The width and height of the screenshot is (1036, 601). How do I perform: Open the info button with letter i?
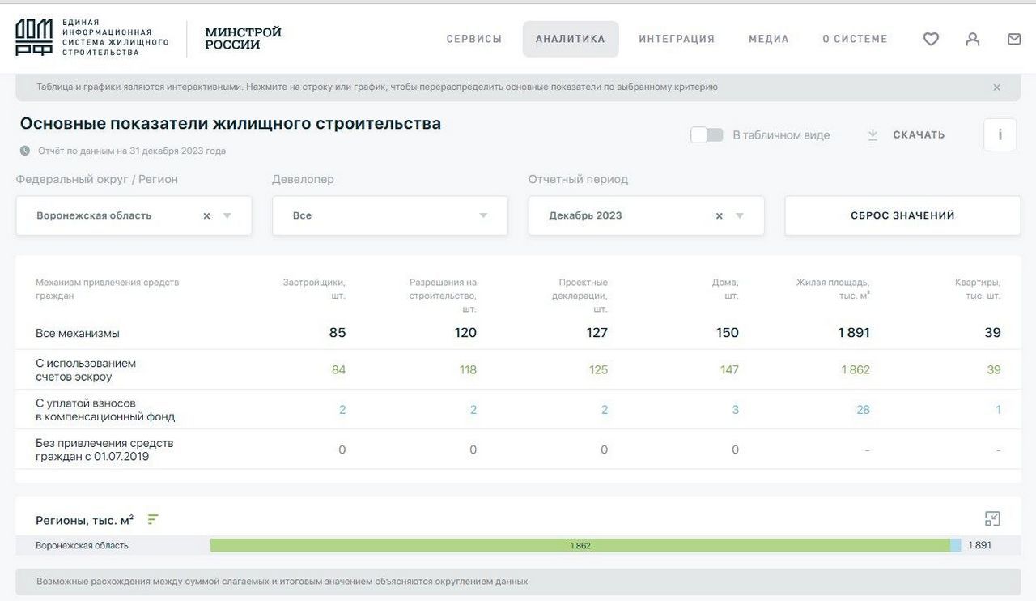point(1000,134)
